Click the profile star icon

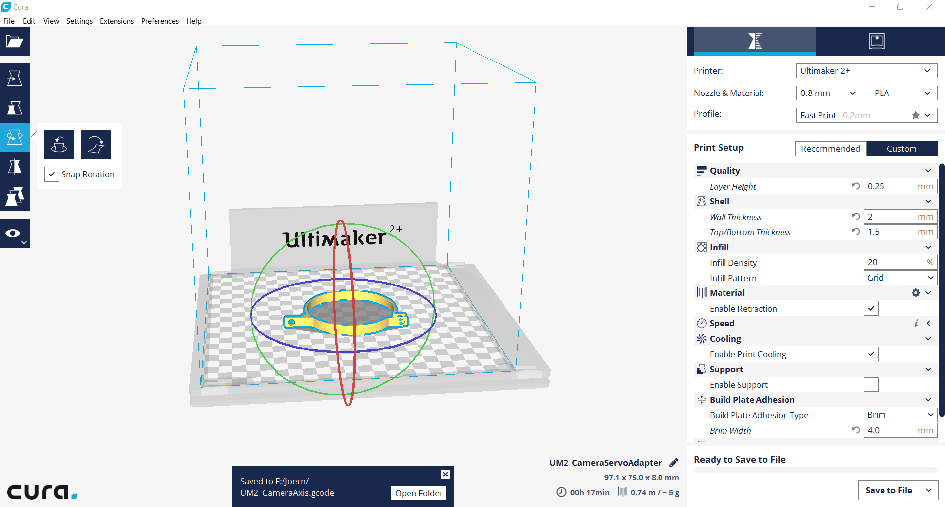(915, 115)
